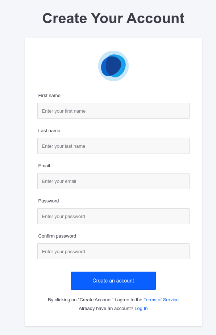The image size is (216, 335).
Task: Select the Email input field
Action: tap(113, 181)
